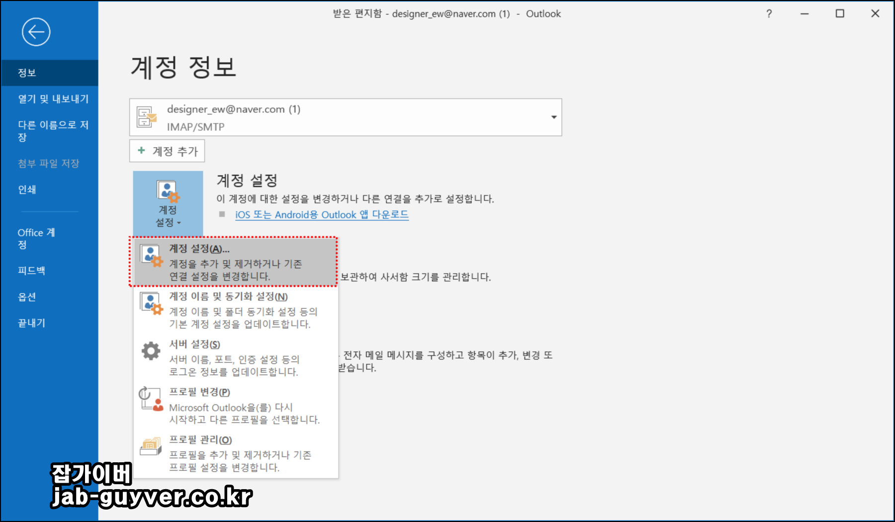Click the help question mark icon
The width and height of the screenshot is (895, 522).
769,14
